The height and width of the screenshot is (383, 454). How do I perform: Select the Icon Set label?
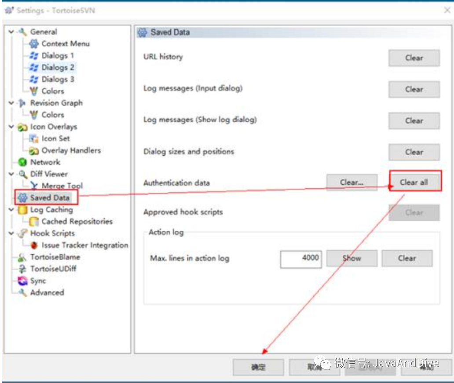tap(55, 139)
